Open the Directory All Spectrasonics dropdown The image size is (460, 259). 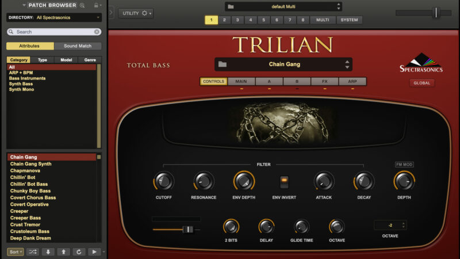[54, 18]
